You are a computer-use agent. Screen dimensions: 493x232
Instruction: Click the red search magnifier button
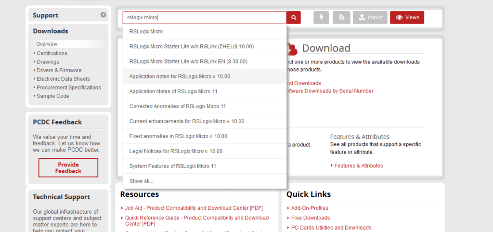click(x=294, y=18)
